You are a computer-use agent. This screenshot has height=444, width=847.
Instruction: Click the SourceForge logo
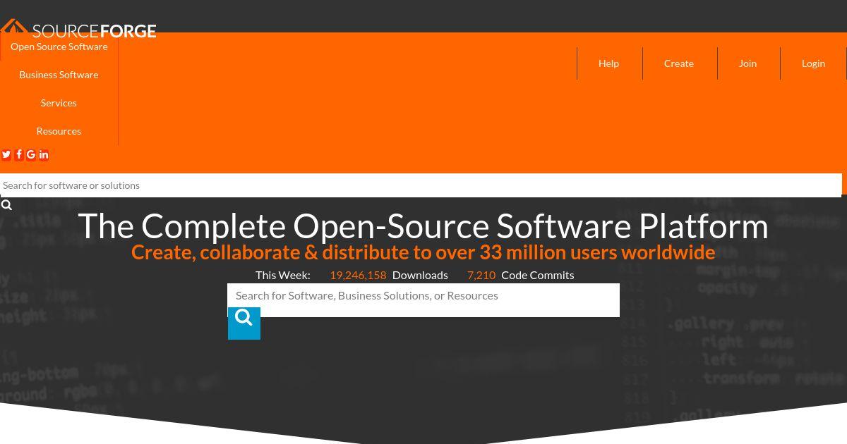pos(78,29)
